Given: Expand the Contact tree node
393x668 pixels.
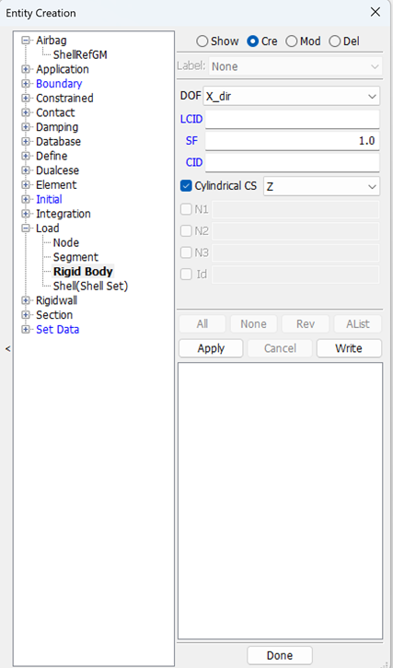Looking at the screenshot, I should (26, 113).
